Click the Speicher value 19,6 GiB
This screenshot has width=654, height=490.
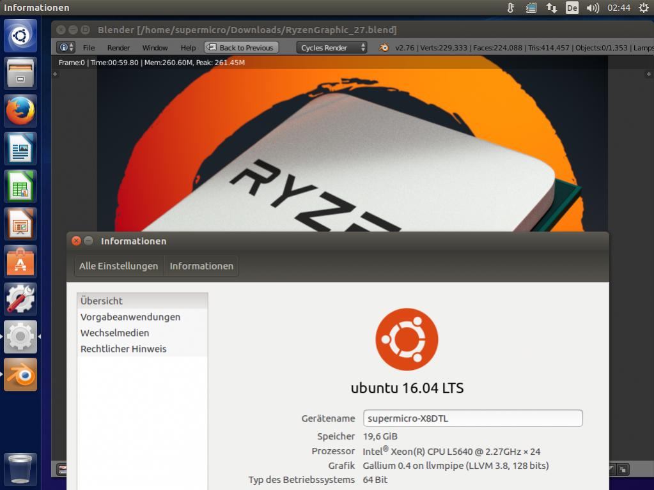point(380,436)
